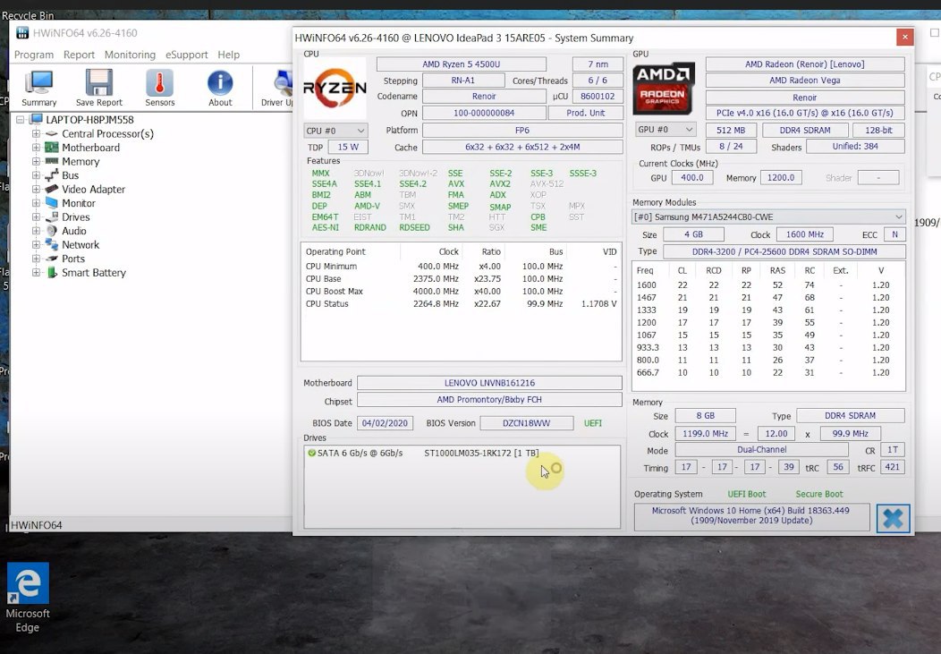Click the AMD Ryzen 5 4500U name field
The width and height of the screenshot is (941, 654).
[x=461, y=64]
